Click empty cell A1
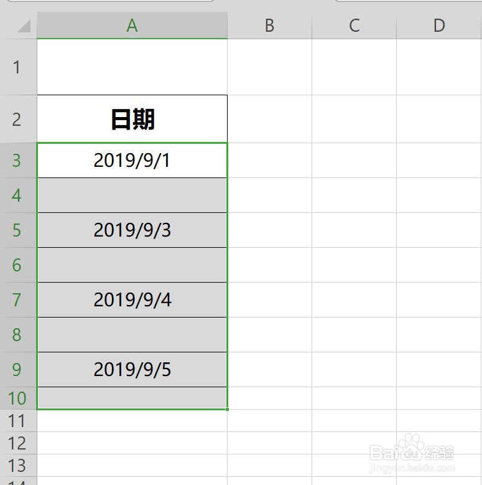 (x=132, y=67)
